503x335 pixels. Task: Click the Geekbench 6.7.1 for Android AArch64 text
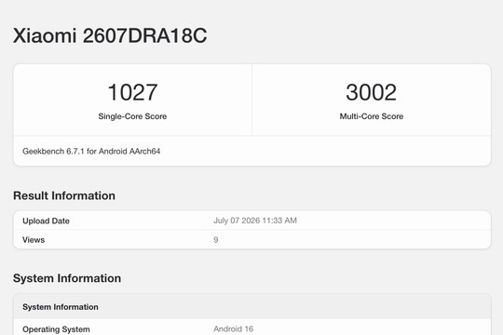pos(91,152)
